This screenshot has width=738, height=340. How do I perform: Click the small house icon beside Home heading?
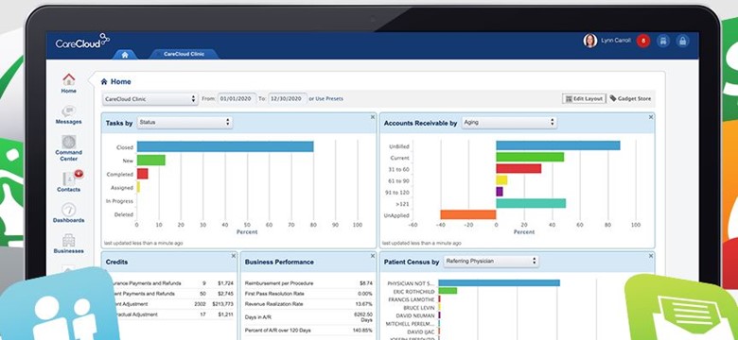pos(104,82)
